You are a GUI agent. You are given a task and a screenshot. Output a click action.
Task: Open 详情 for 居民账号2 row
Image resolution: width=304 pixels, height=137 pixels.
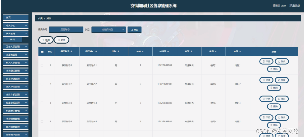click(x=266, y=80)
